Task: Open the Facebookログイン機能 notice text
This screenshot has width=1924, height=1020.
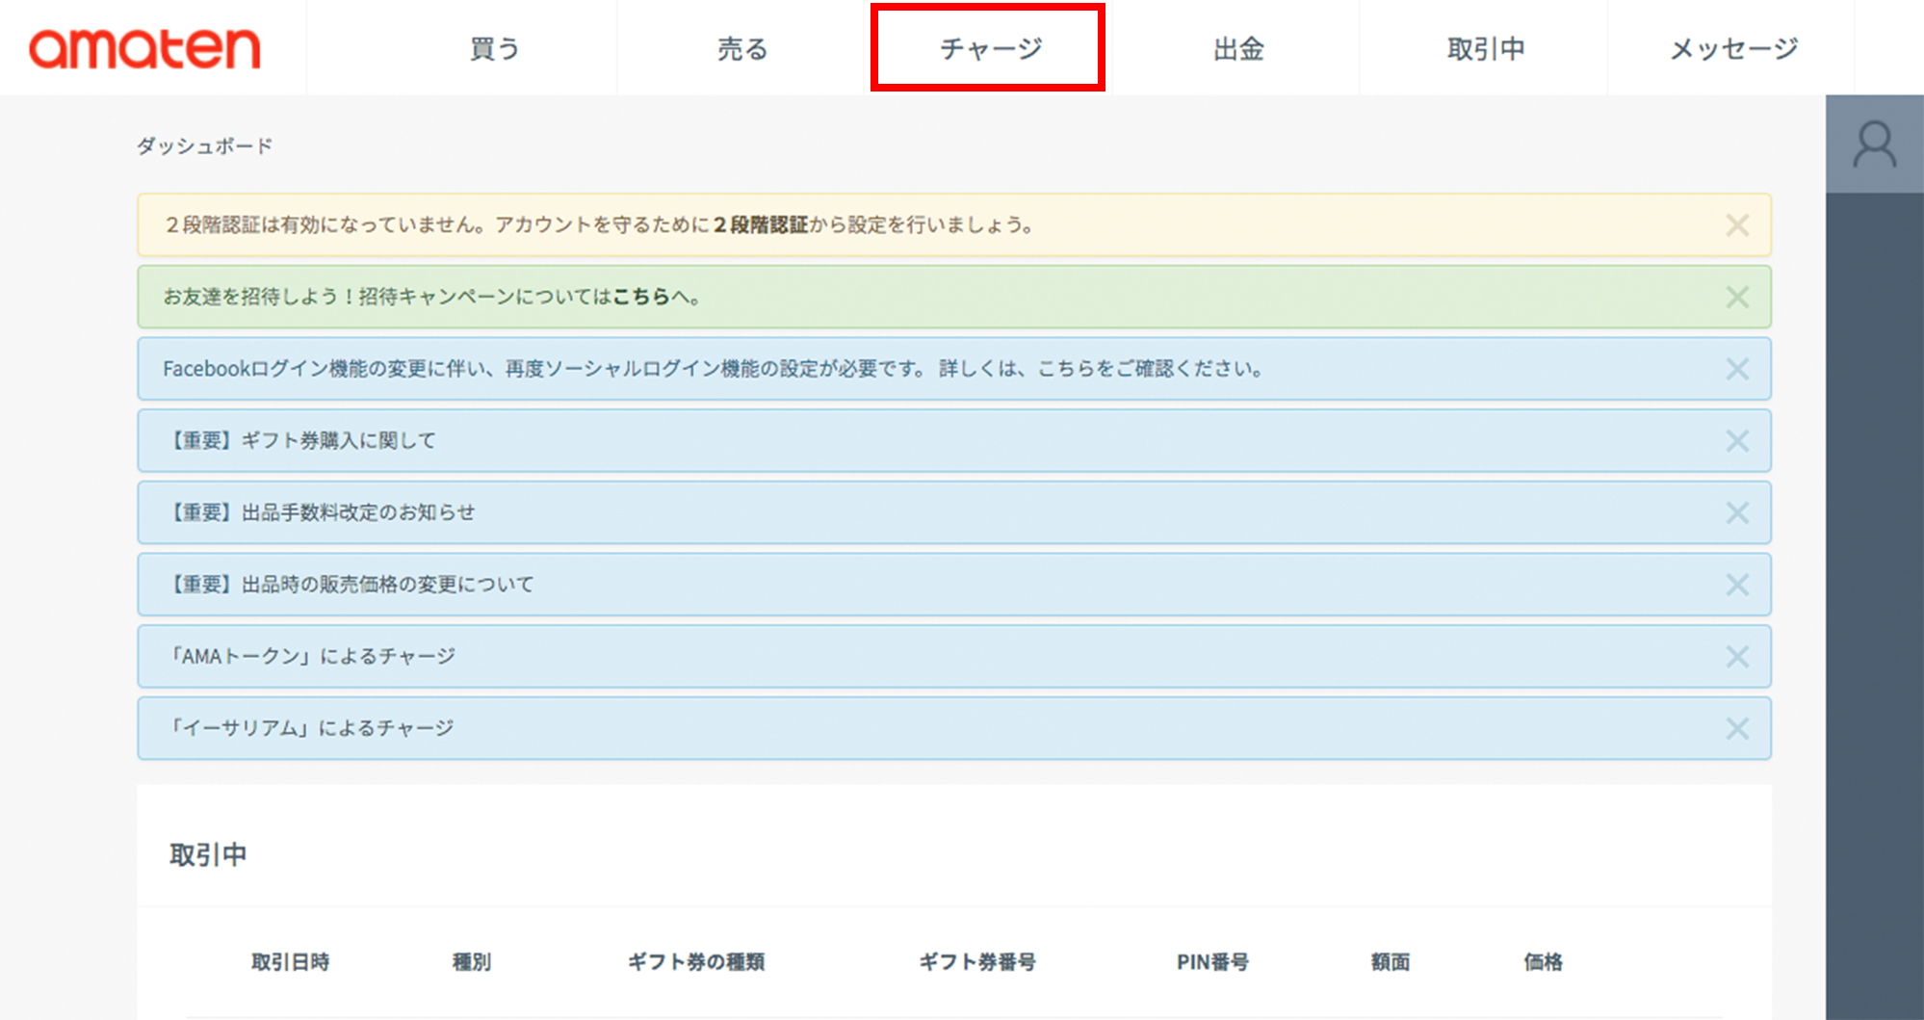Action: [713, 369]
